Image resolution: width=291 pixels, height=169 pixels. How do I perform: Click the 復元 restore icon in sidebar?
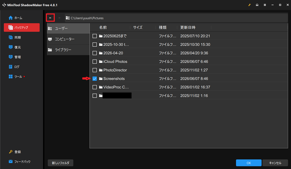[10, 47]
